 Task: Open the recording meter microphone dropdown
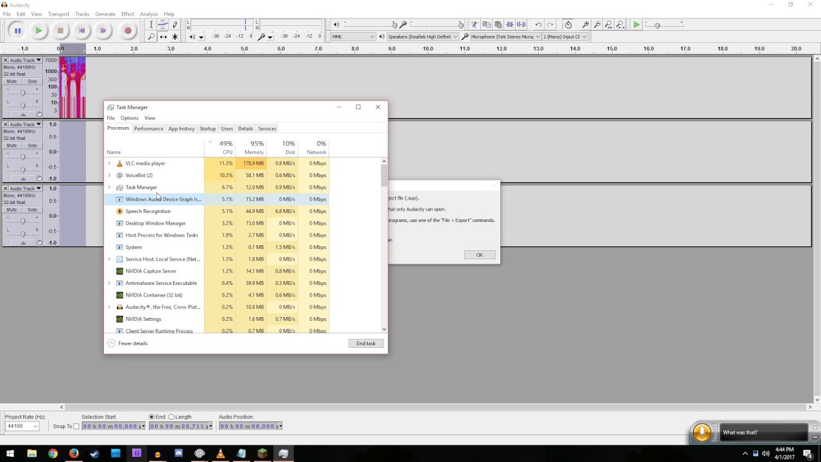(269, 37)
